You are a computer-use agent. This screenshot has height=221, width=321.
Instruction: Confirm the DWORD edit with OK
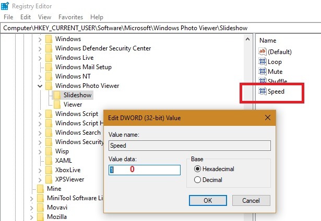pyautogui.click(x=208, y=201)
